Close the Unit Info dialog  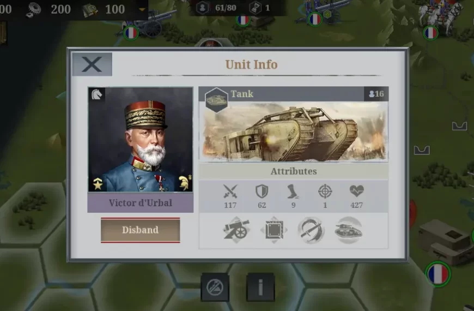point(92,64)
